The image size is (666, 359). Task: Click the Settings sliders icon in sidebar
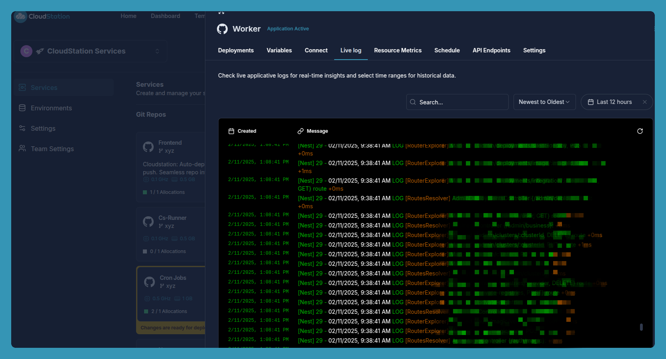tap(22, 128)
